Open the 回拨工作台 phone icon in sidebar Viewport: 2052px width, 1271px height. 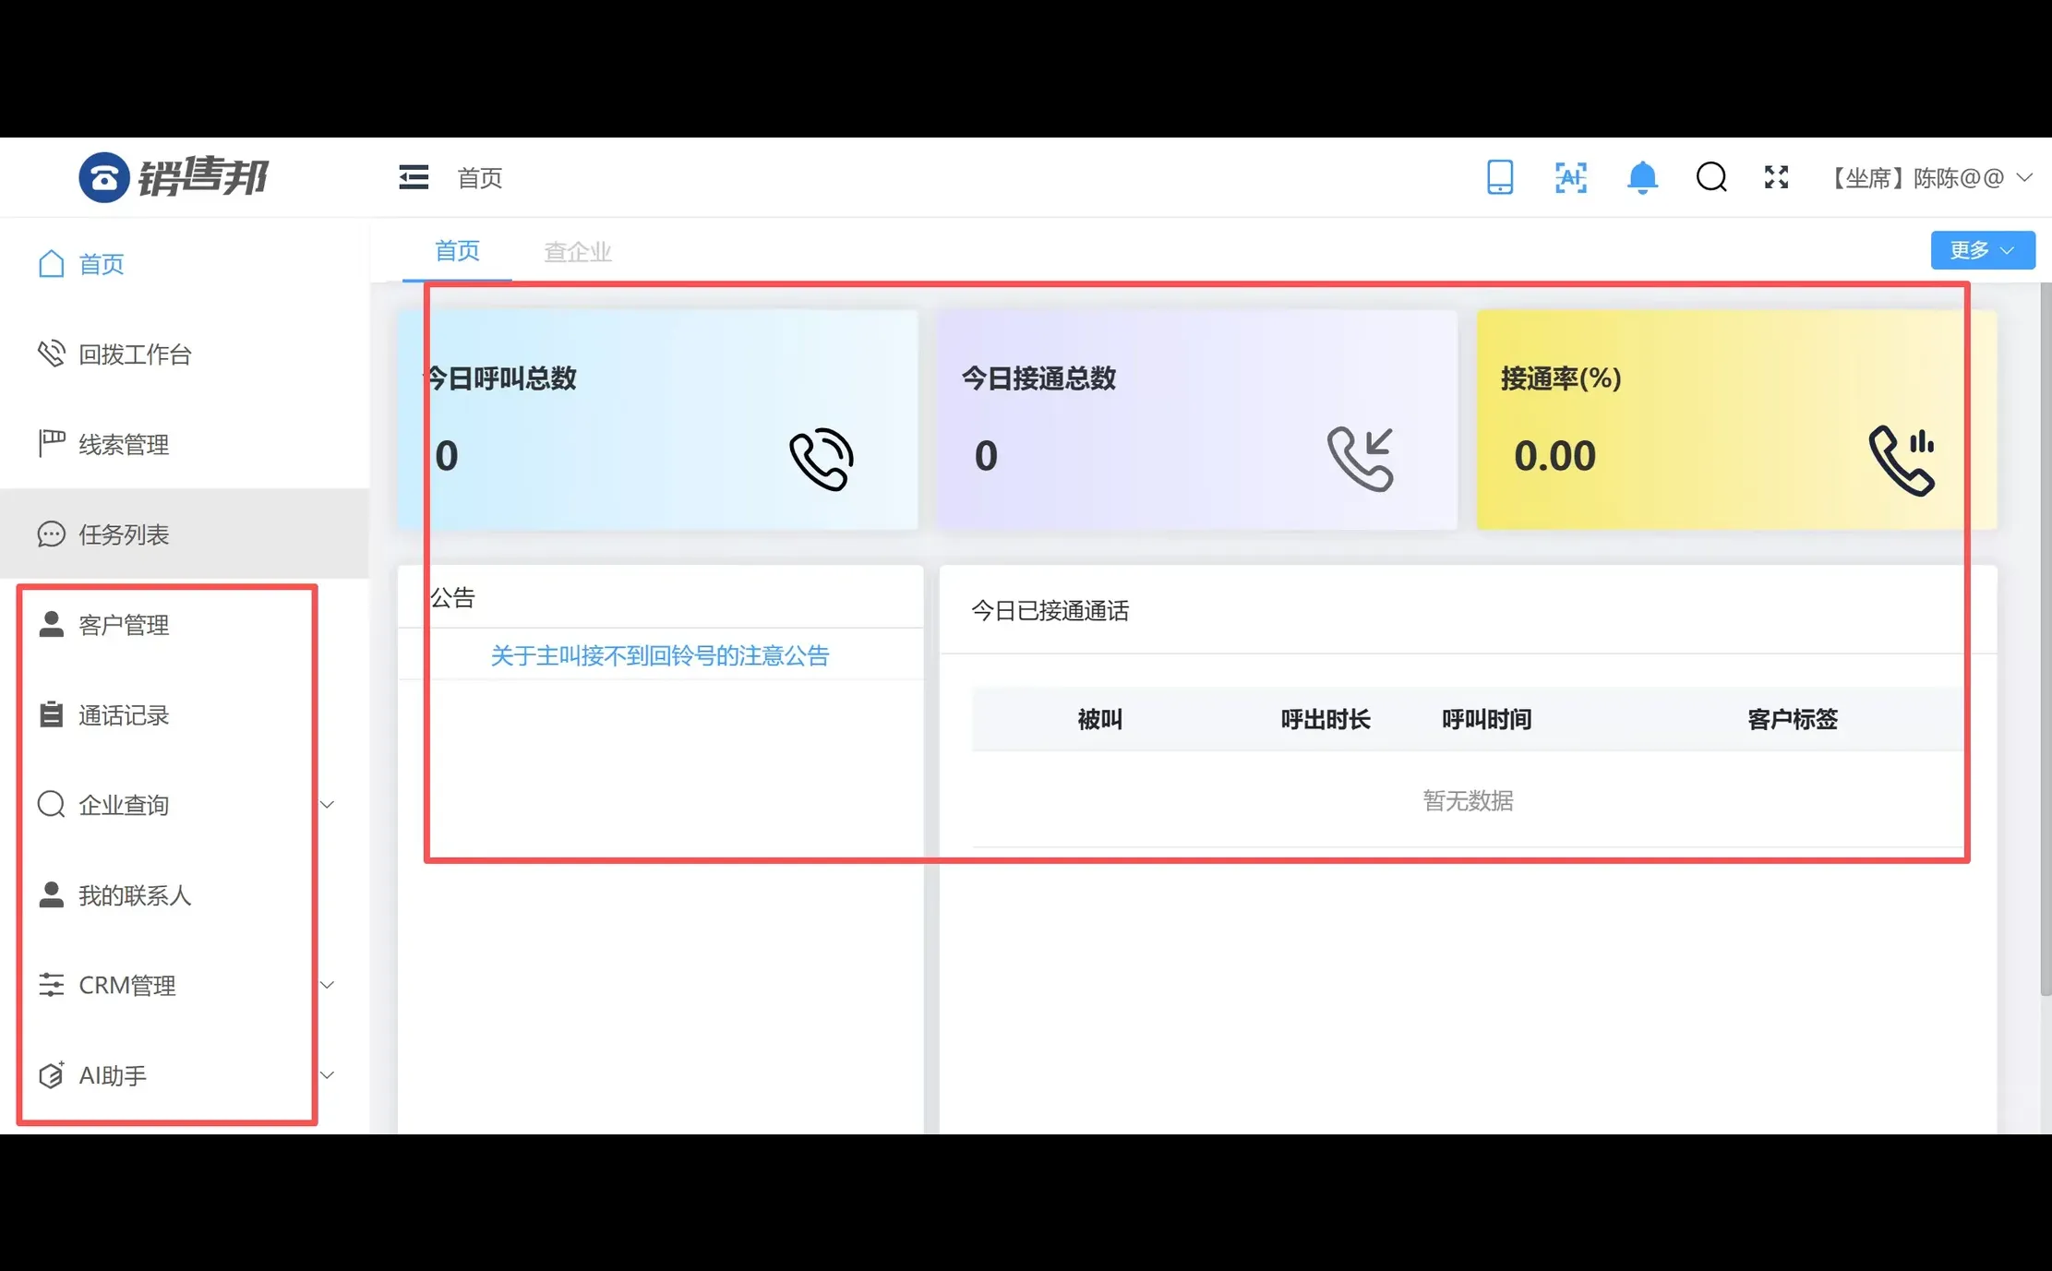[51, 354]
